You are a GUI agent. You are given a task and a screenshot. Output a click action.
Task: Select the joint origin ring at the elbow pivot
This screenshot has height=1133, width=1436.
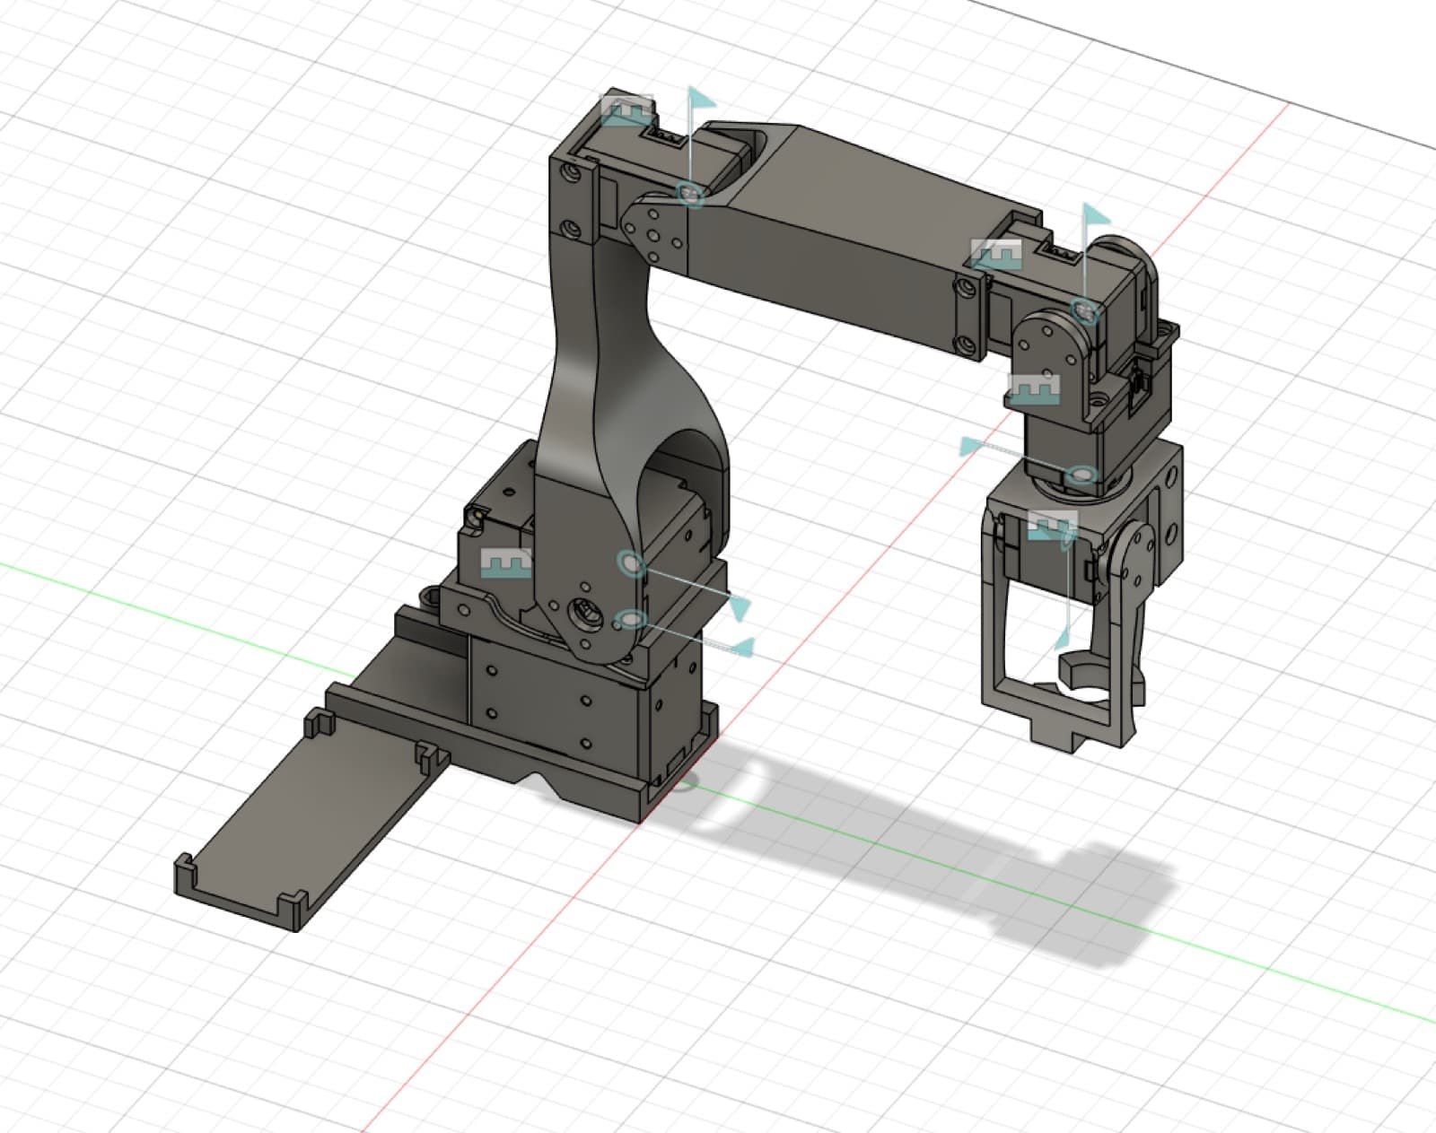click(x=690, y=191)
